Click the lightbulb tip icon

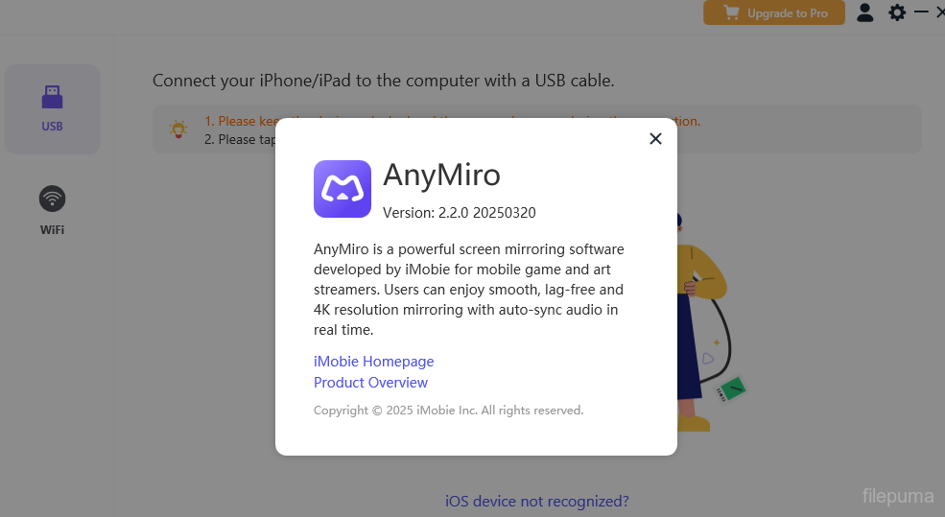177,129
